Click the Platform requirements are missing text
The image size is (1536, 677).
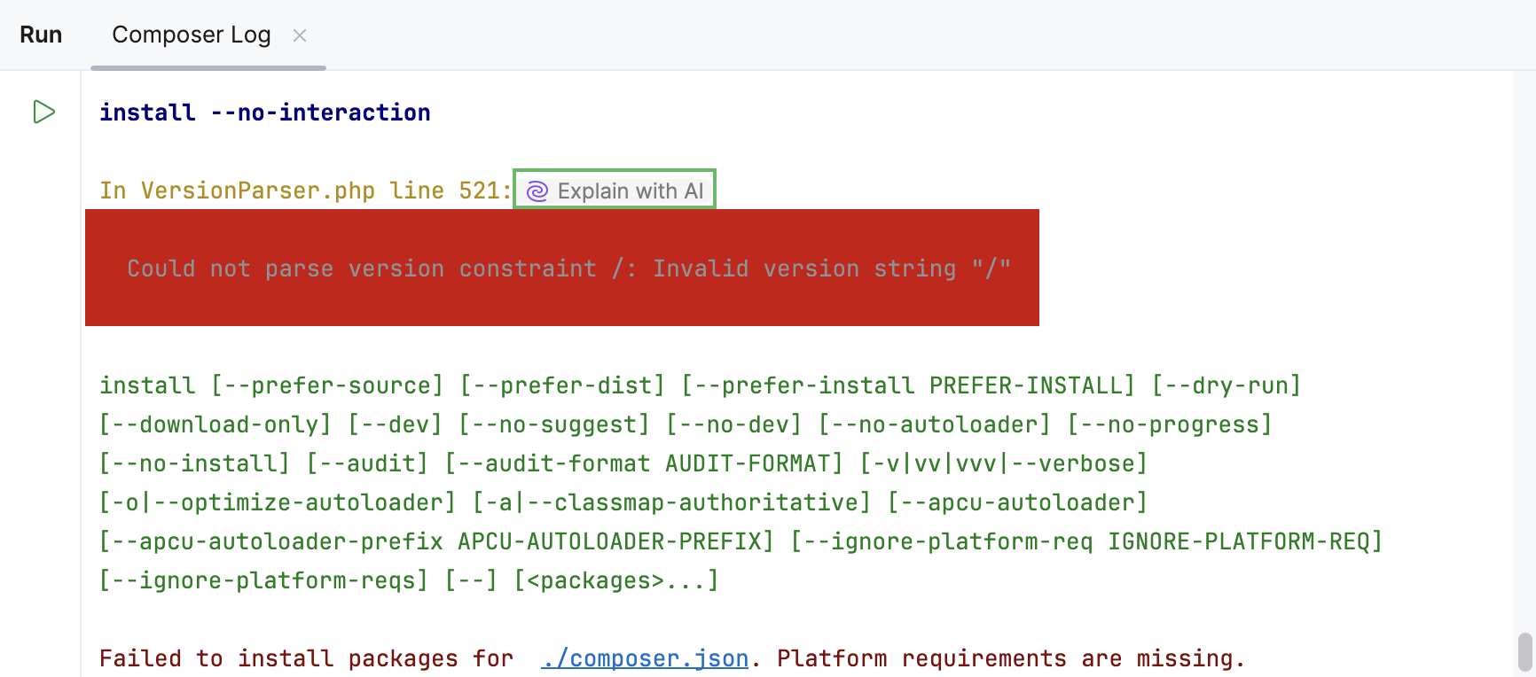pos(1011,658)
